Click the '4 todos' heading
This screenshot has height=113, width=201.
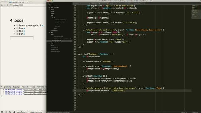[17, 20]
